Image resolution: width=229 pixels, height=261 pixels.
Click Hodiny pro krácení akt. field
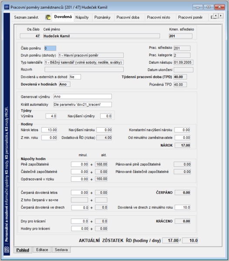101,229
